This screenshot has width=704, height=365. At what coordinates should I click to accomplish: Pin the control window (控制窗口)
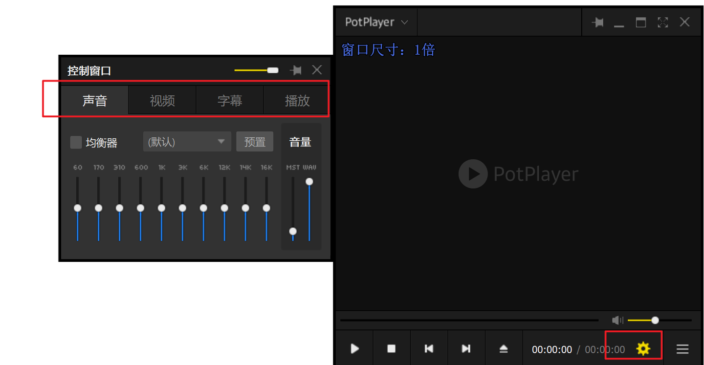point(295,70)
